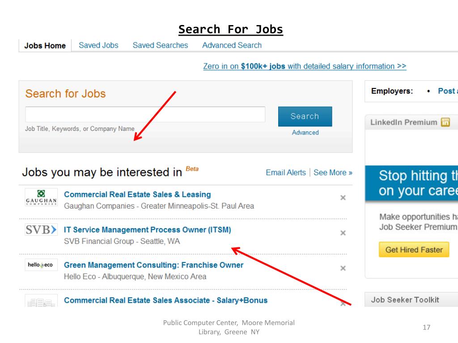Go to the Advanced Search tab

[x=232, y=45]
